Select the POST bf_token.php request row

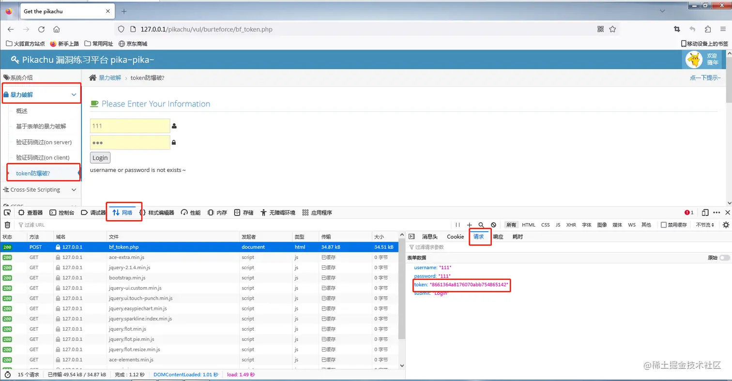click(199, 247)
